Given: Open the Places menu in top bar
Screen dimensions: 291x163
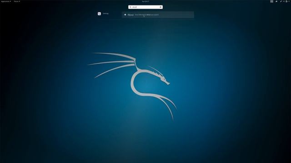Looking at the screenshot, I should [x=17, y=1].
